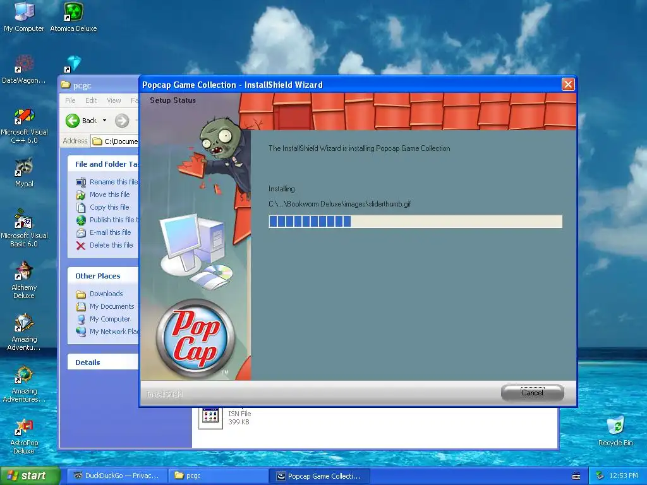Click the green Back arrow in pcgc window
This screenshot has height=485, width=647.
73,121
